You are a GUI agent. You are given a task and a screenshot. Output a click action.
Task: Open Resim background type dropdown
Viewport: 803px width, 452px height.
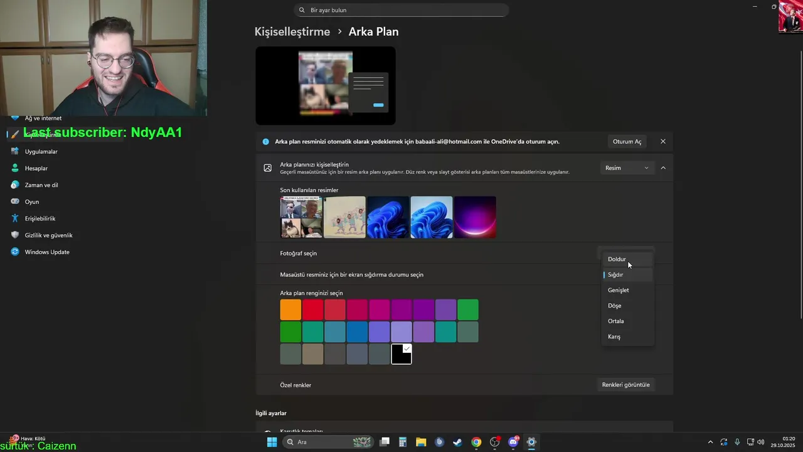(627, 168)
